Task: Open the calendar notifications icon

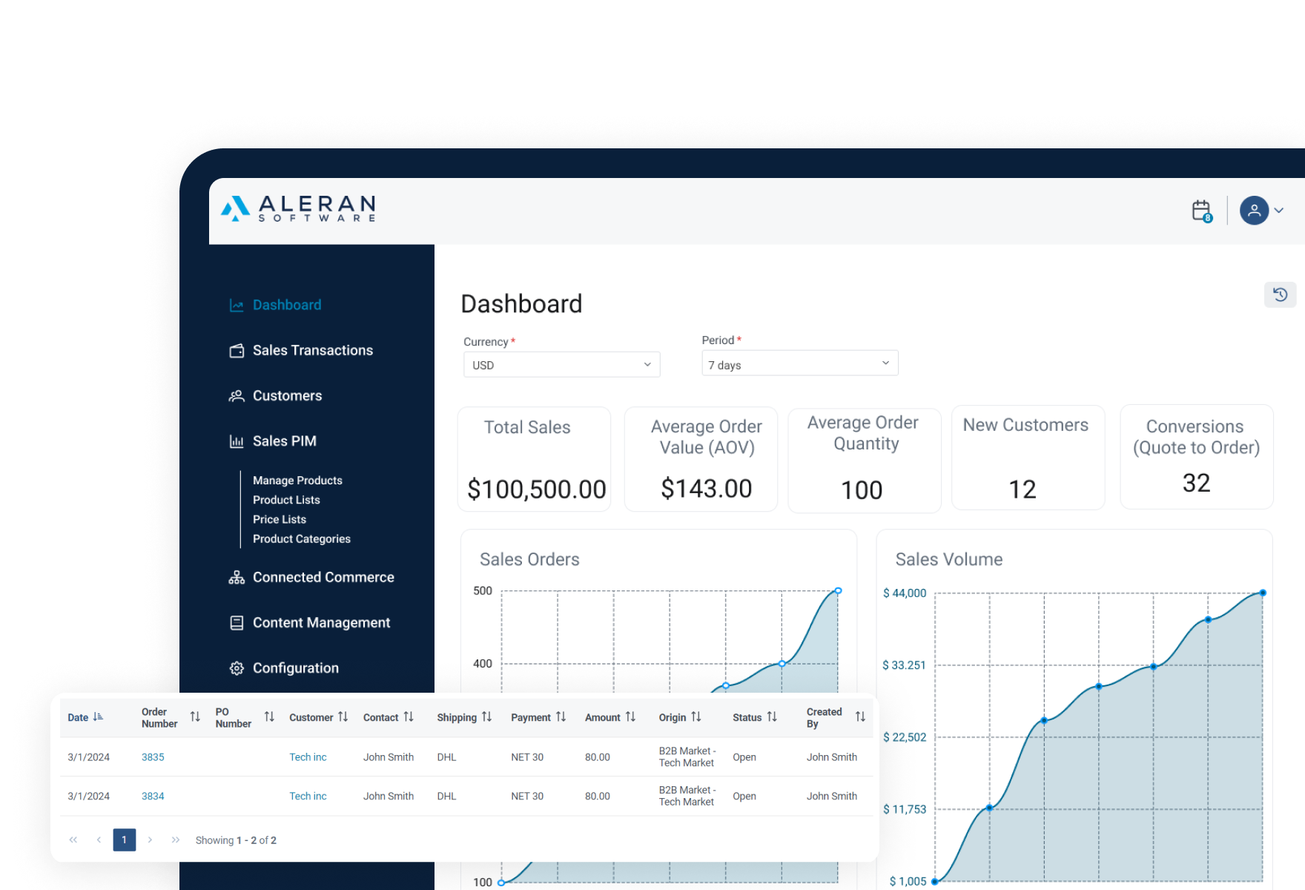Action: pos(1202,211)
